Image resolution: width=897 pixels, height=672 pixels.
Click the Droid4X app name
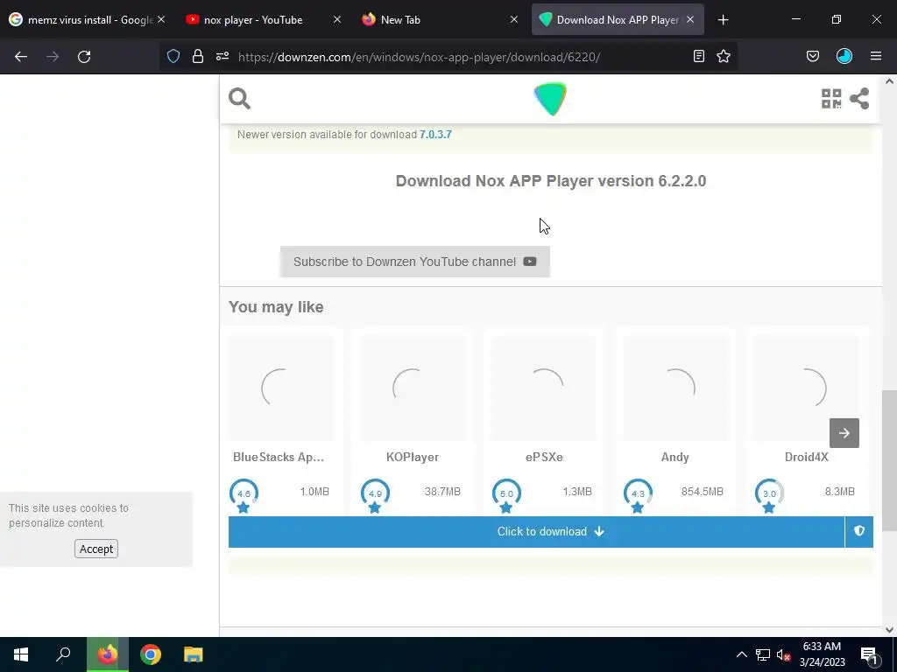pyautogui.click(x=807, y=457)
